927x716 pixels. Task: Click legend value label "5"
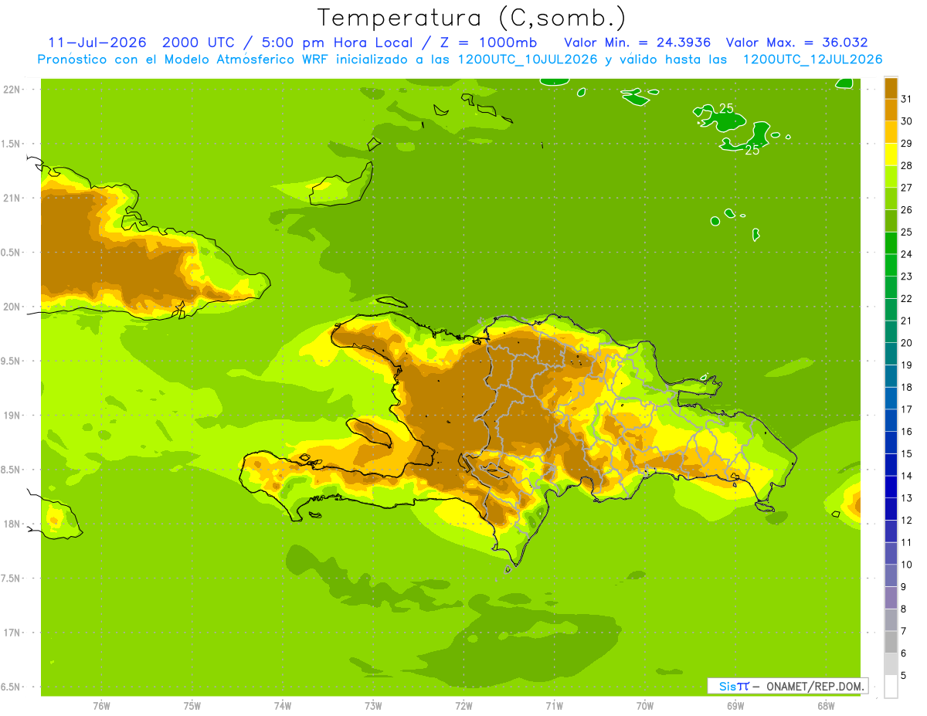pos(904,675)
